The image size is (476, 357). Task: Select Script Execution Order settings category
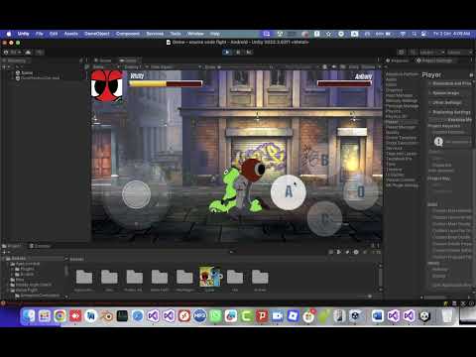click(402, 143)
